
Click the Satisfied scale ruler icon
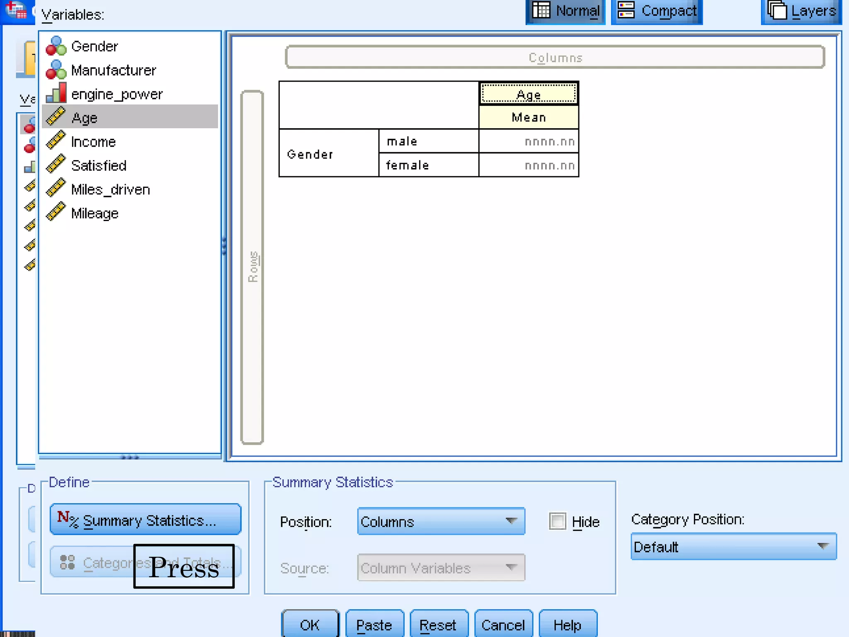(56, 165)
